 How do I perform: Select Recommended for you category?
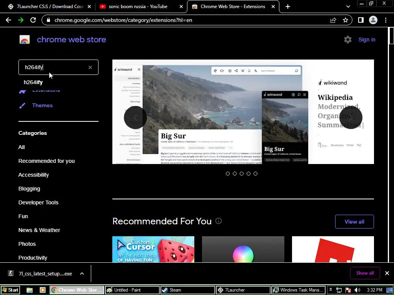coord(47,161)
